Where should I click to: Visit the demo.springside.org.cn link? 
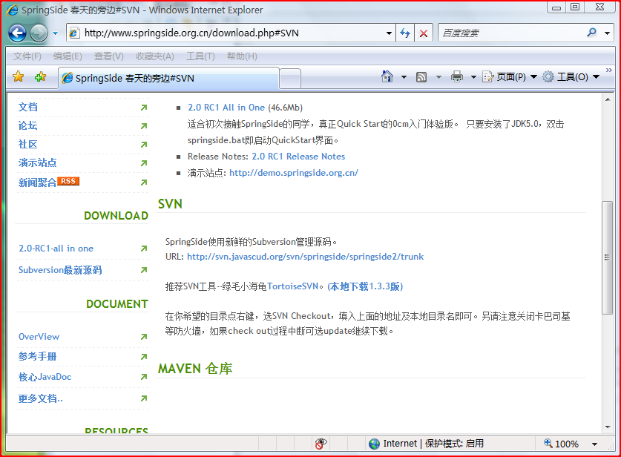tap(294, 173)
